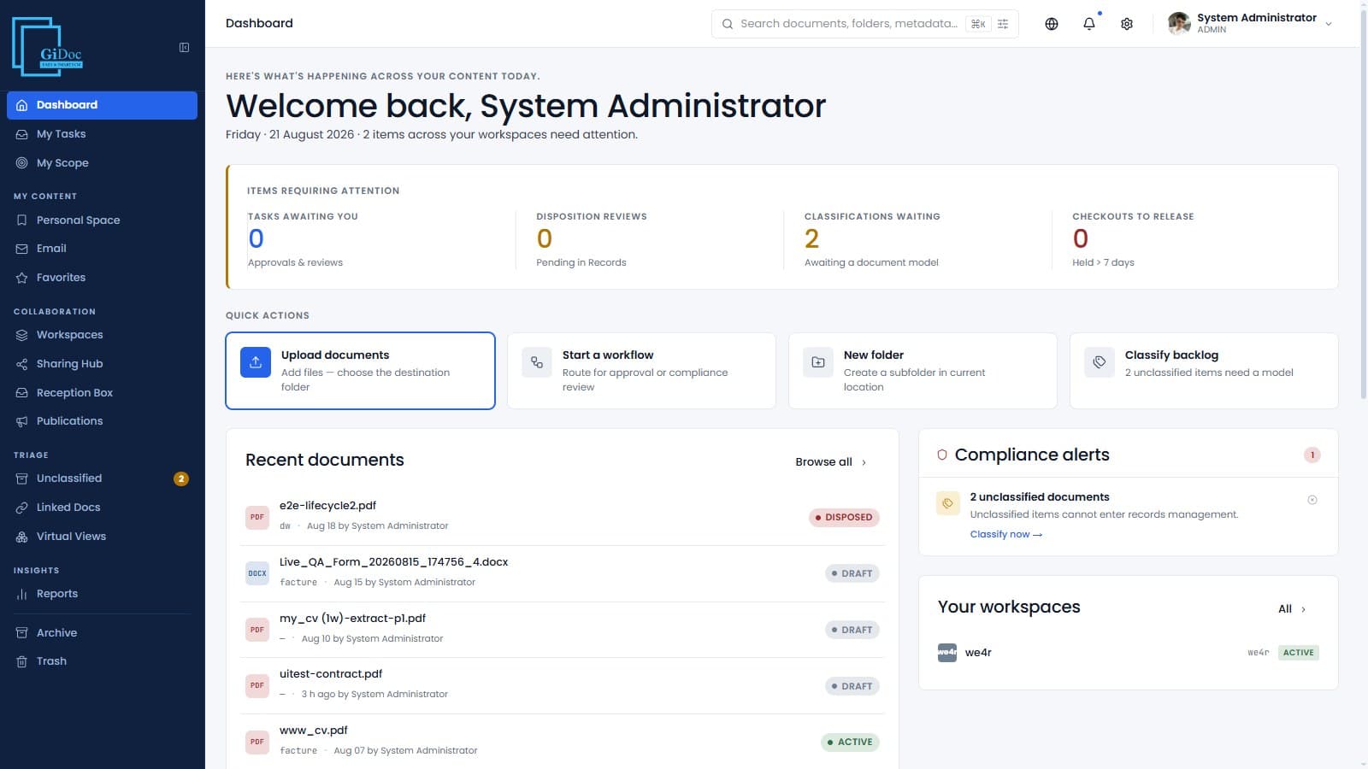Click the New folder plus icon
1368x769 pixels.
(818, 362)
